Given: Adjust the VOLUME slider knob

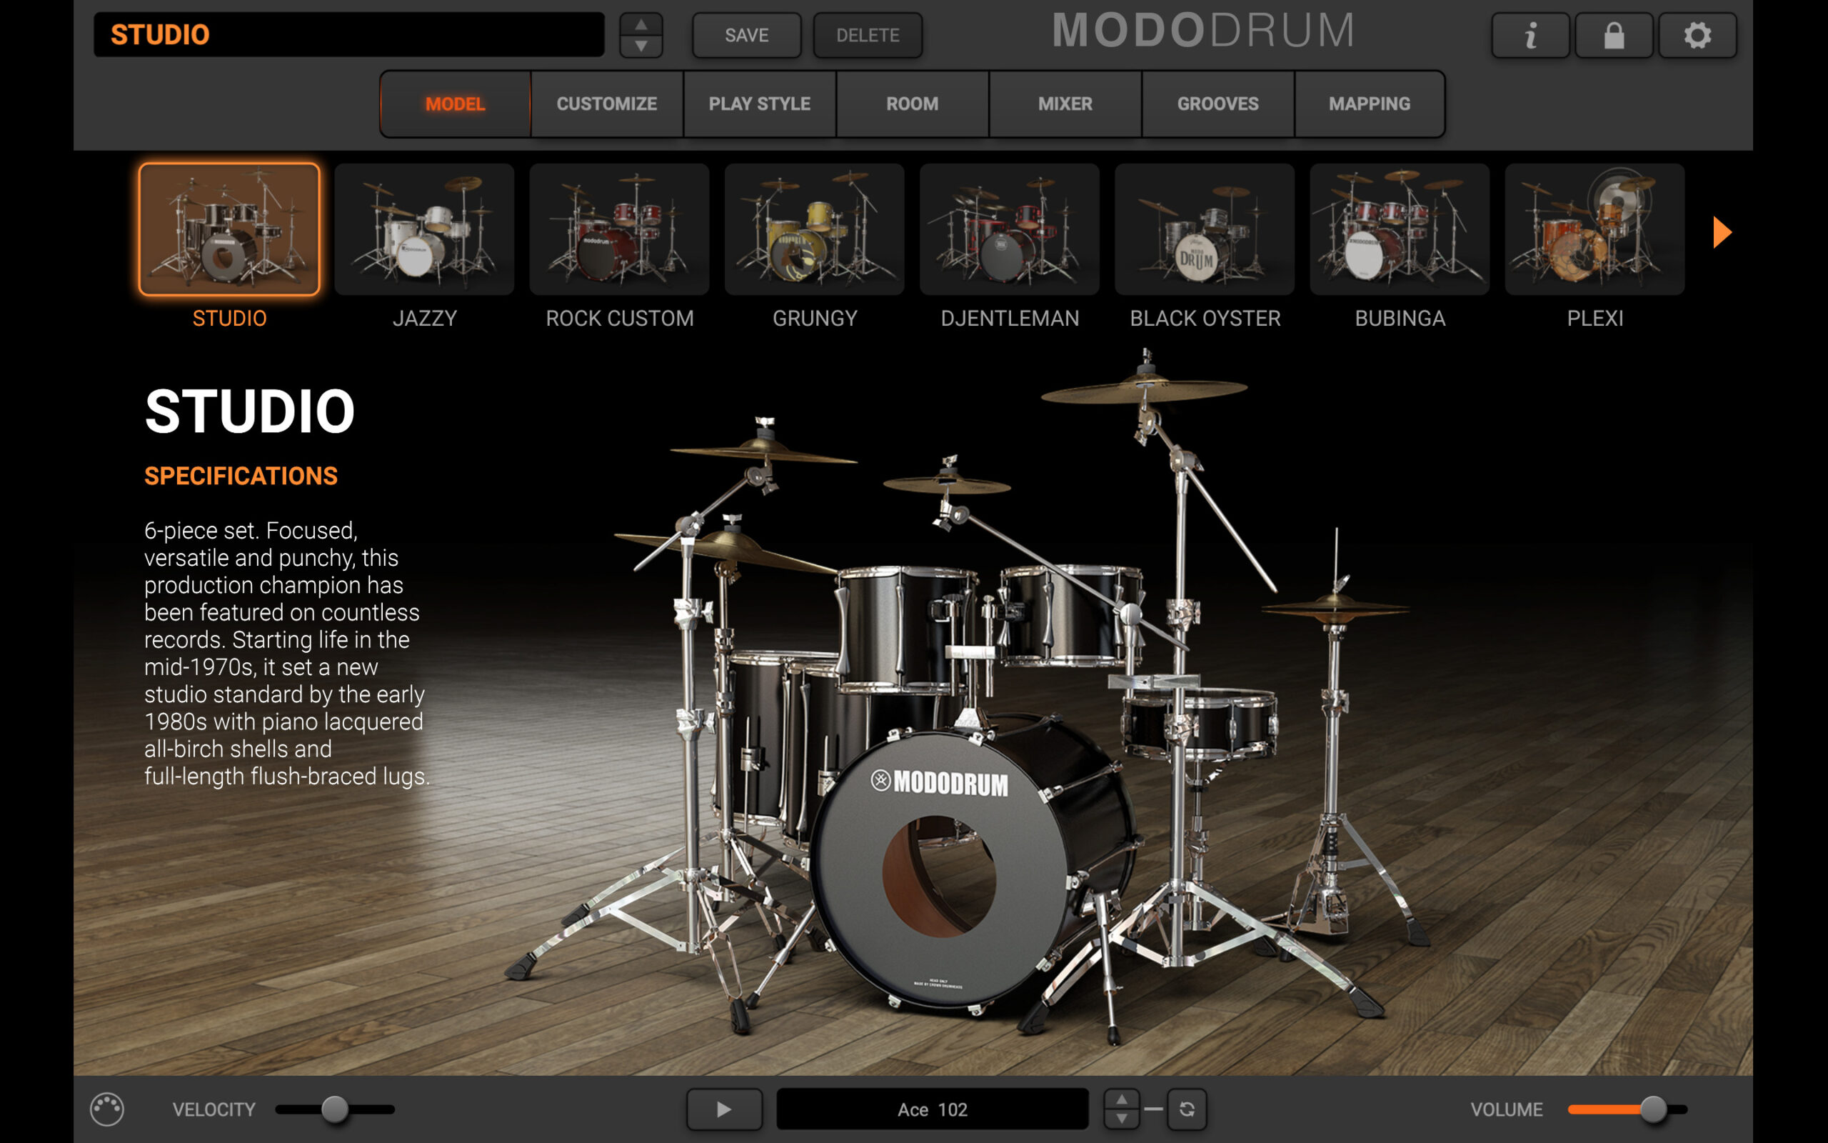Looking at the screenshot, I should click(1654, 1109).
